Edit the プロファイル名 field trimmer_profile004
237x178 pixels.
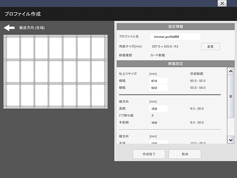pyautogui.click(x=175, y=37)
